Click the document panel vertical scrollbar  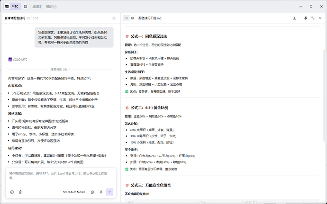(324, 96)
